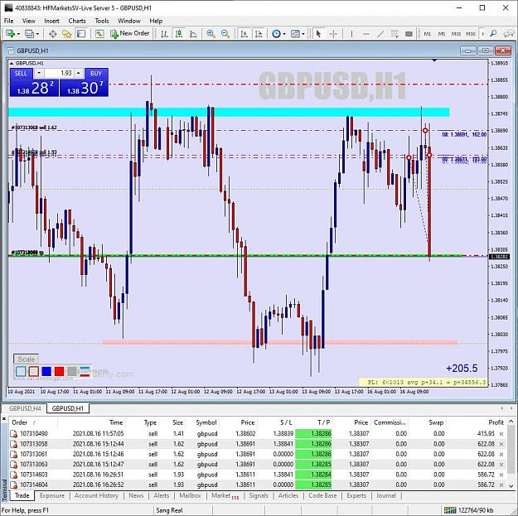
Task: Toggle the Market Watch window icon
Action: (52, 34)
